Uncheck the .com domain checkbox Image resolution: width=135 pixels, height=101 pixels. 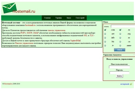[105, 30]
